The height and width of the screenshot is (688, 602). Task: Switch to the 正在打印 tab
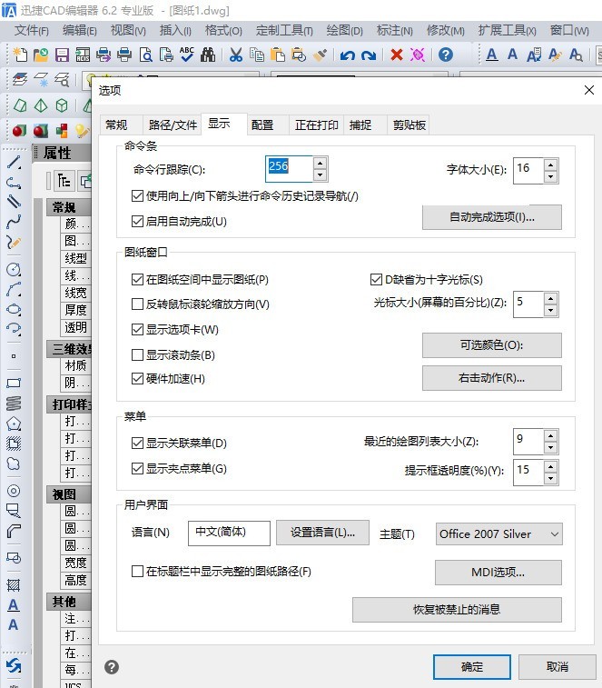[317, 125]
